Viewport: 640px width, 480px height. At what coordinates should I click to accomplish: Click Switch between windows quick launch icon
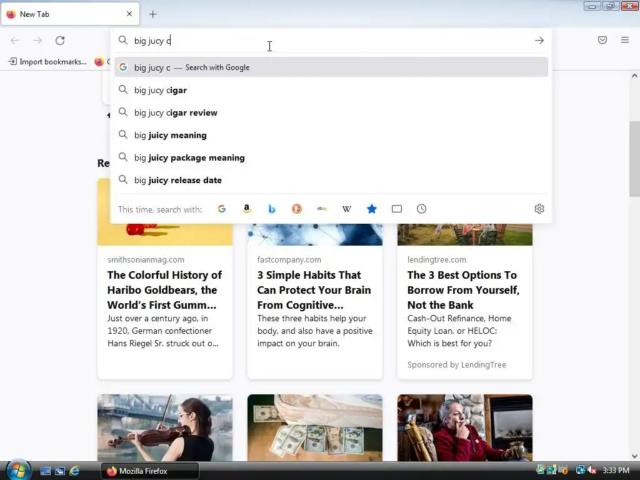60,471
